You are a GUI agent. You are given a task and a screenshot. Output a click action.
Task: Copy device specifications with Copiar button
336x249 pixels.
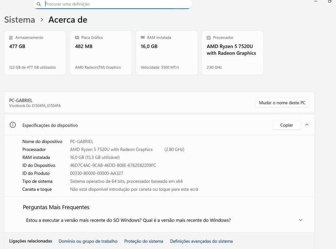(287, 125)
